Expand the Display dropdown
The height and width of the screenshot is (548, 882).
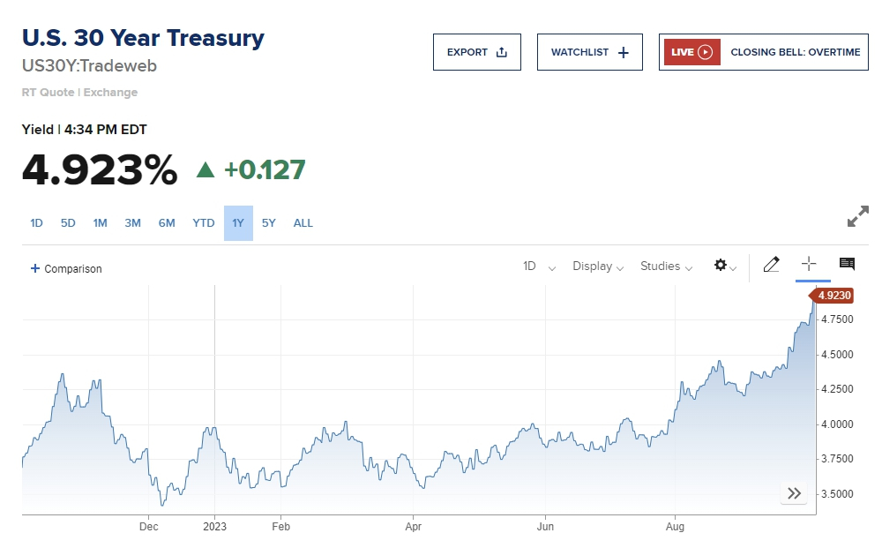tap(598, 266)
